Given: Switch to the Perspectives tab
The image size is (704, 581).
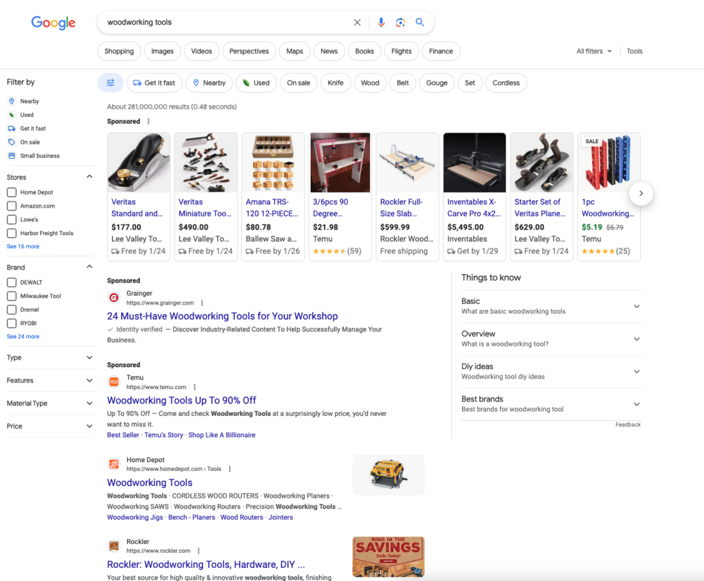Looking at the screenshot, I should tap(249, 51).
